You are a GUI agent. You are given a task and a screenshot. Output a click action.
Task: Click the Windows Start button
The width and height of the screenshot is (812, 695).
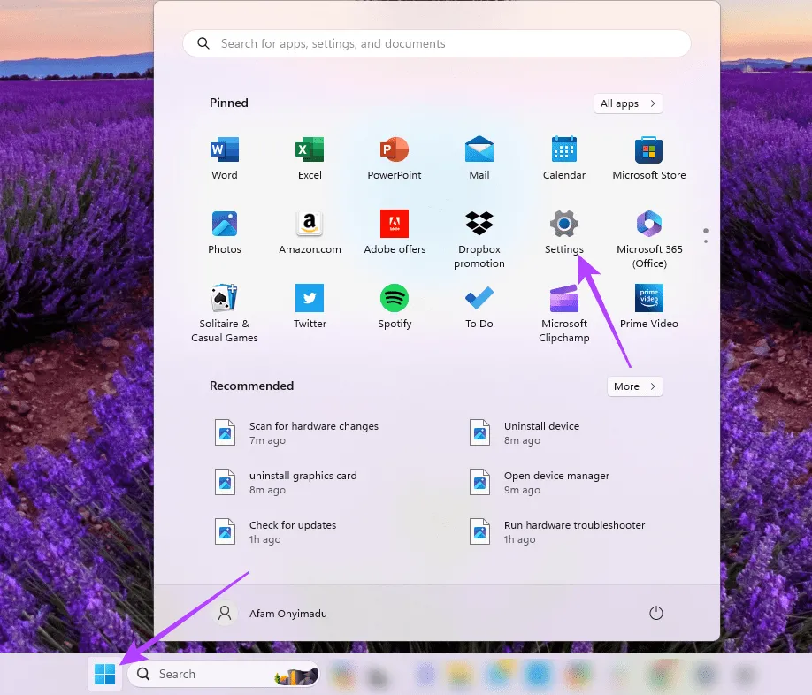click(104, 675)
